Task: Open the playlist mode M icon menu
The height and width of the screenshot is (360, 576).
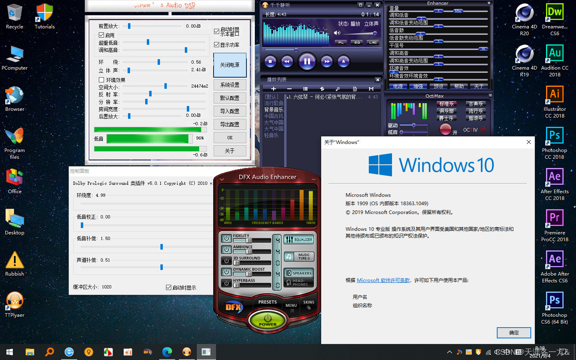Action: tap(371, 89)
